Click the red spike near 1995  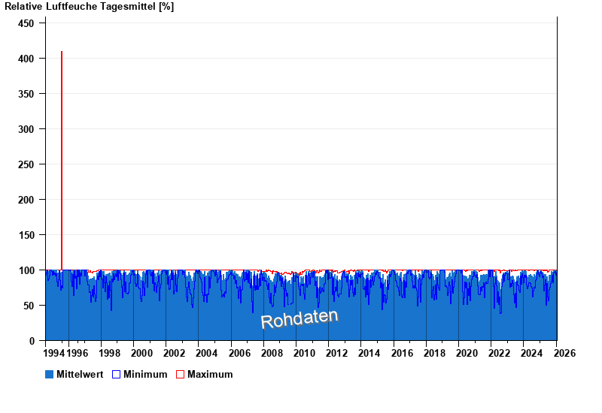pos(62,150)
